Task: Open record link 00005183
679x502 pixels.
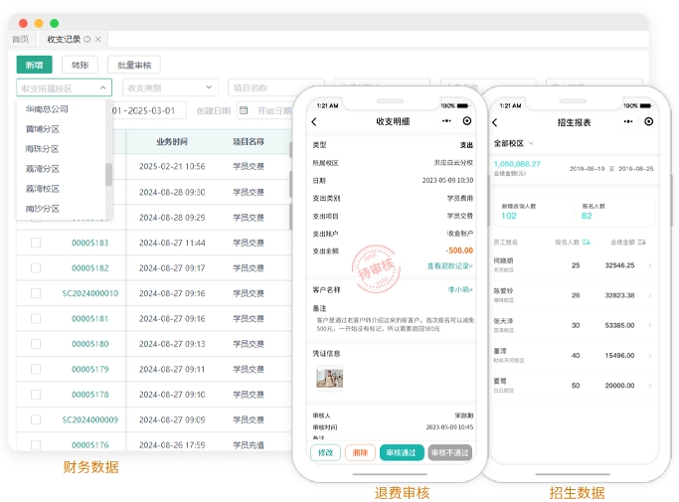Action: click(90, 243)
